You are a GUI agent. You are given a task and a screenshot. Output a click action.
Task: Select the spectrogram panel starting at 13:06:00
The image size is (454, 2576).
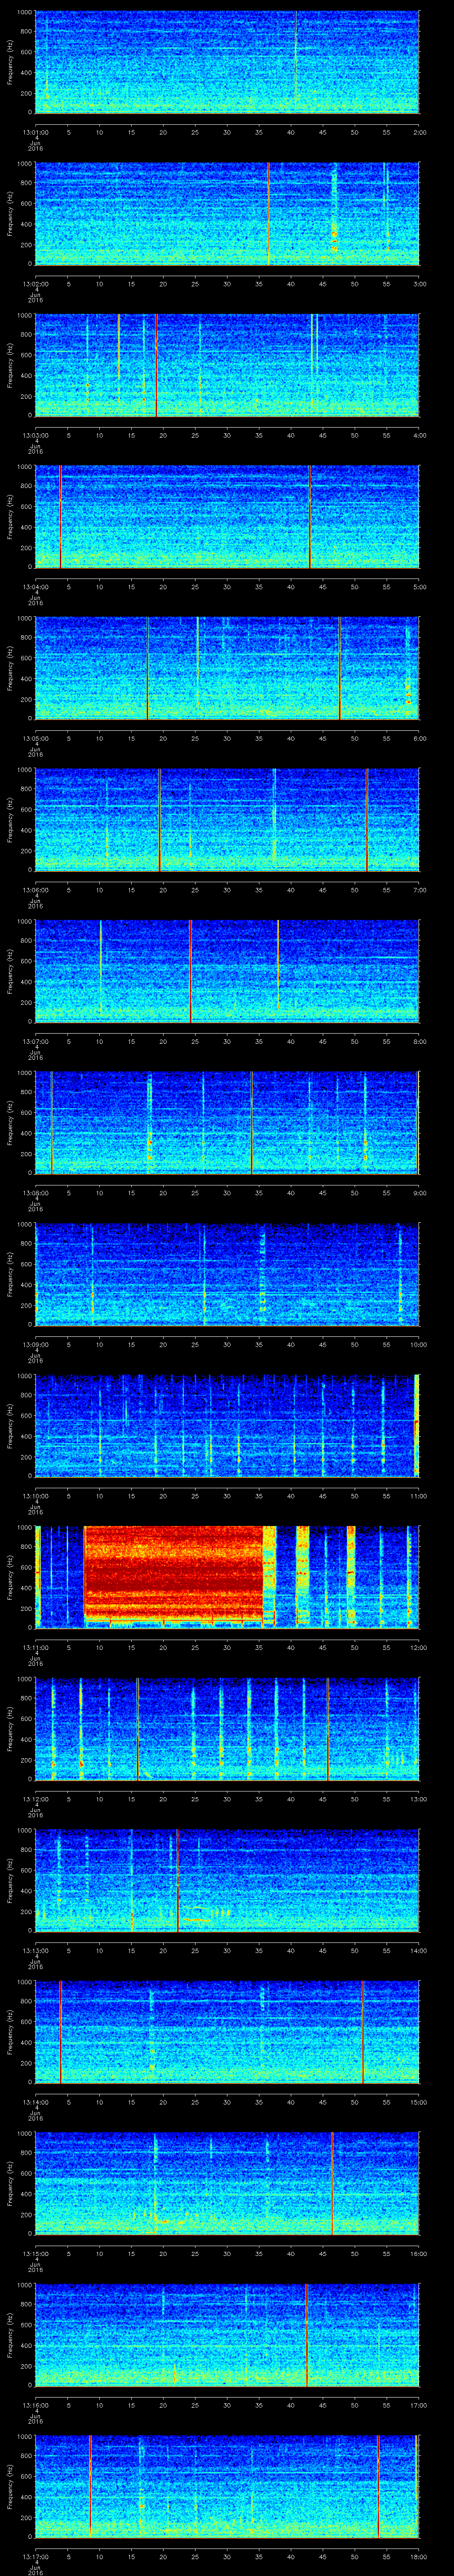coord(227,820)
